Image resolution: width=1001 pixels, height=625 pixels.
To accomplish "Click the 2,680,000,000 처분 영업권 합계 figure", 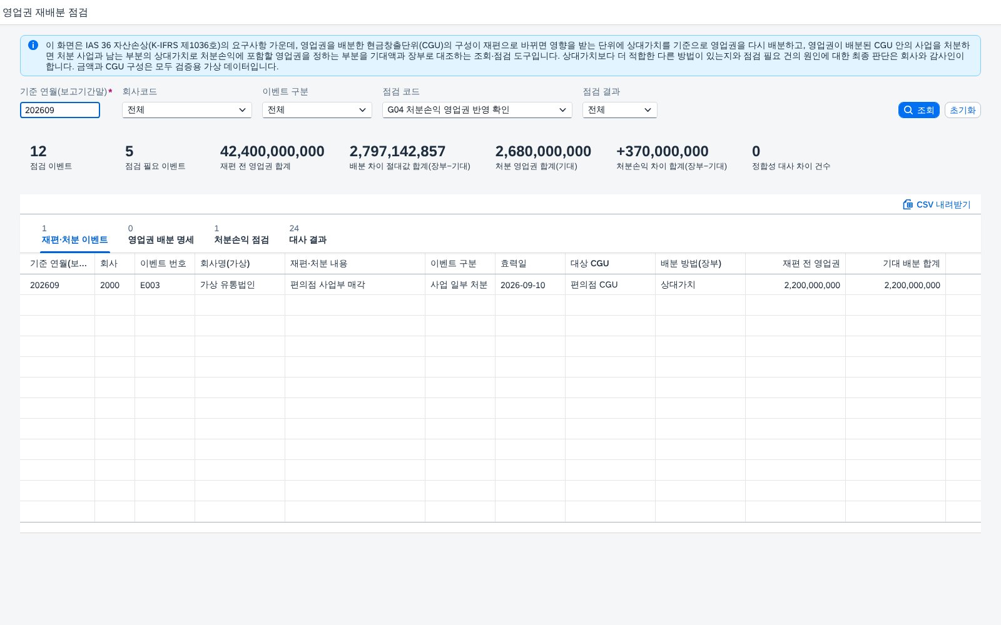I will pos(543,151).
